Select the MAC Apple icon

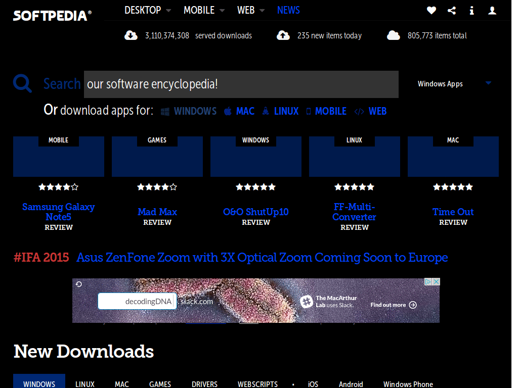click(x=228, y=111)
